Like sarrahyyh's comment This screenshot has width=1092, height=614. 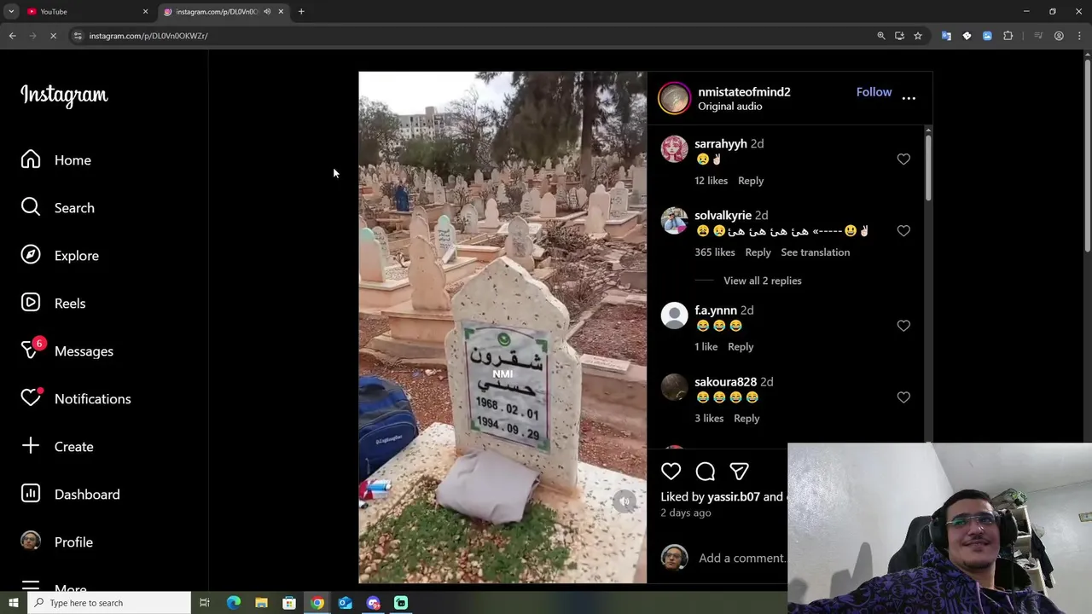click(903, 159)
